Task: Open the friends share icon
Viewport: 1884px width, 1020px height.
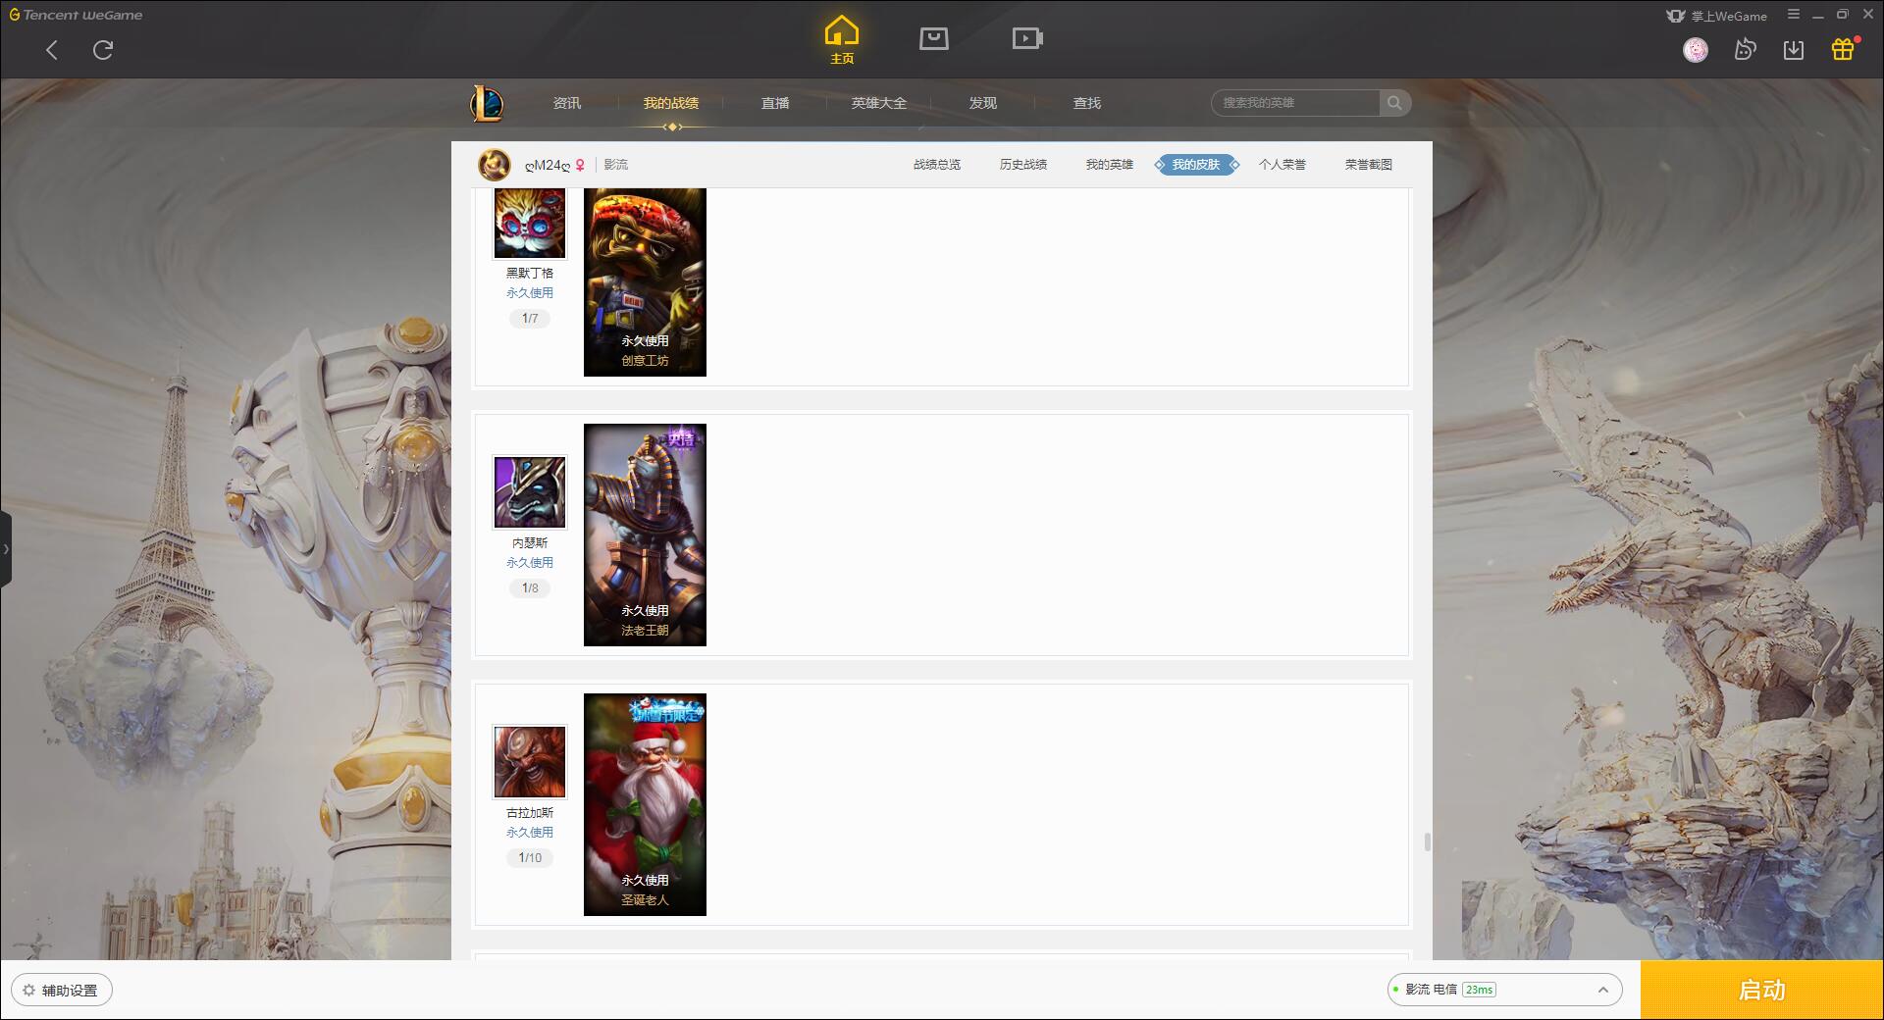Action: (x=1745, y=50)
